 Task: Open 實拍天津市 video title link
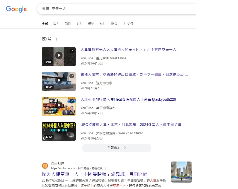click(134, 74)
